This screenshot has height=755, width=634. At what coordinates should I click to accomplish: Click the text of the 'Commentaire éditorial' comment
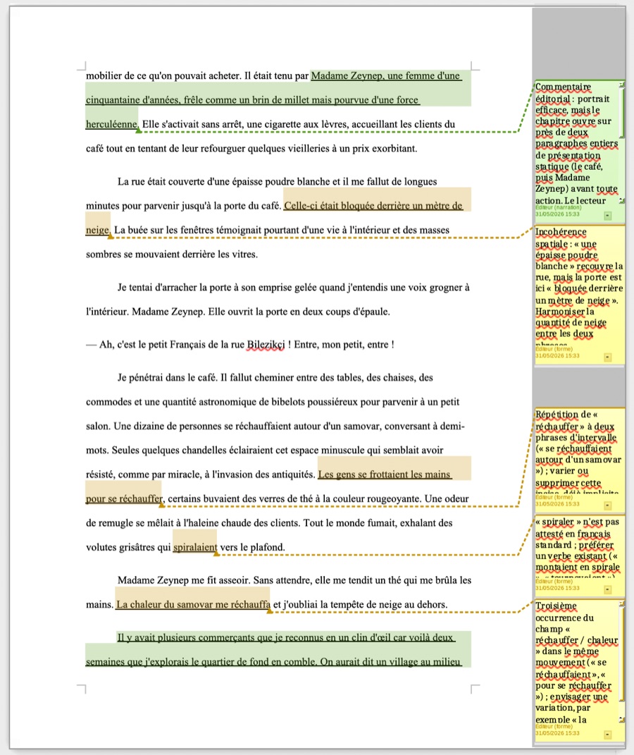576,144
